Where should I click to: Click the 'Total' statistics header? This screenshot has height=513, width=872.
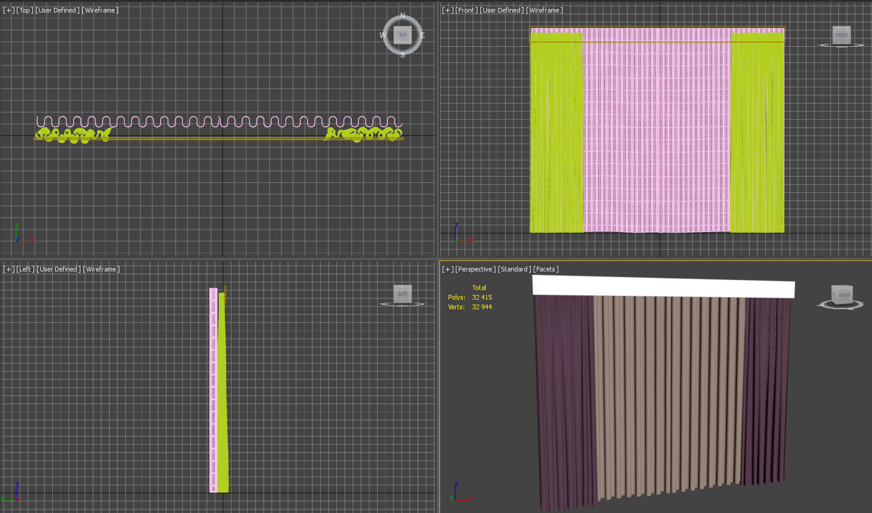pos(479,288)
